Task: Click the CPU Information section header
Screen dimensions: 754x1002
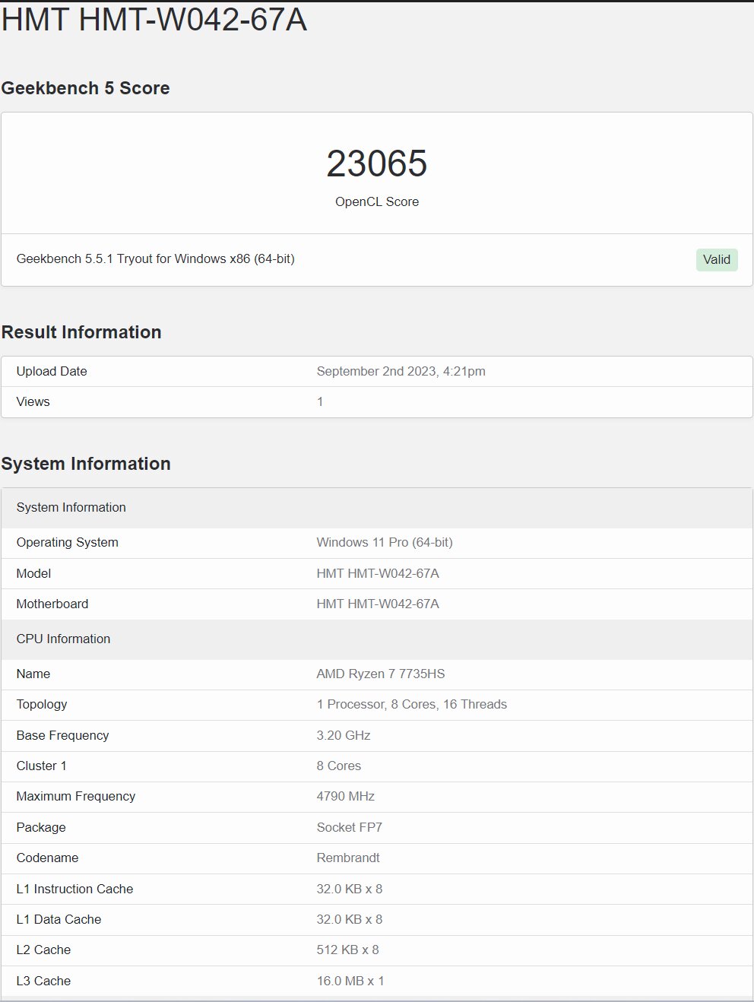Action: coord(63,639)
